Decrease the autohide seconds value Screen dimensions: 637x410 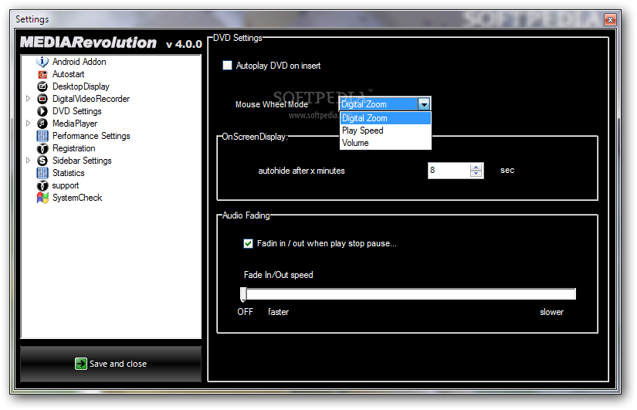click(x=476, y=174)
